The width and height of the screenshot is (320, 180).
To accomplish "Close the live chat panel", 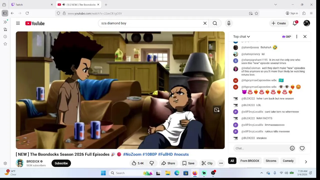I will point(305,36).
